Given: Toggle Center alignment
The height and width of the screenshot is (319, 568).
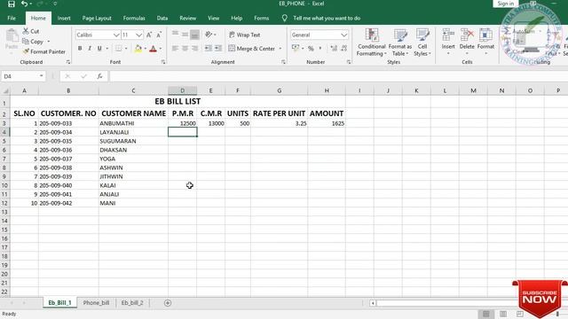Looking at the screenshot, I should pyautogui.click(x=185, y=49).
